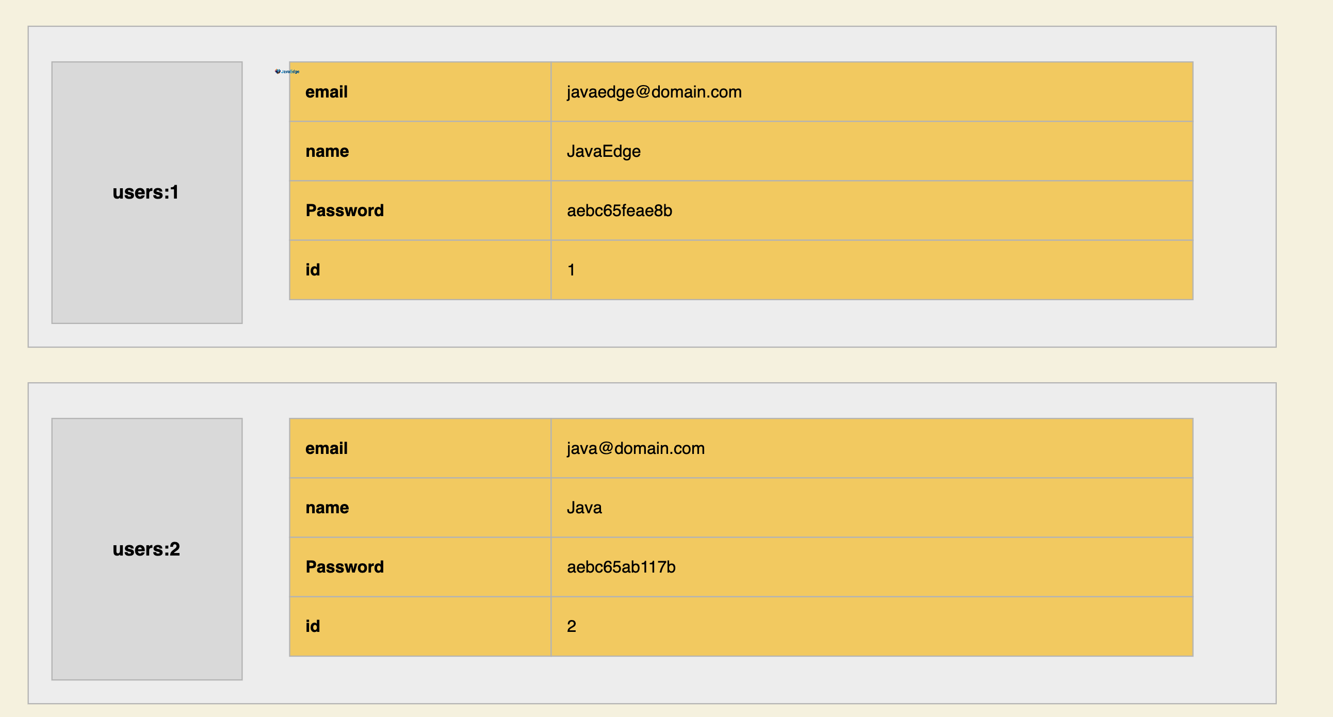Select the users:1 key box

coord(147,192)
